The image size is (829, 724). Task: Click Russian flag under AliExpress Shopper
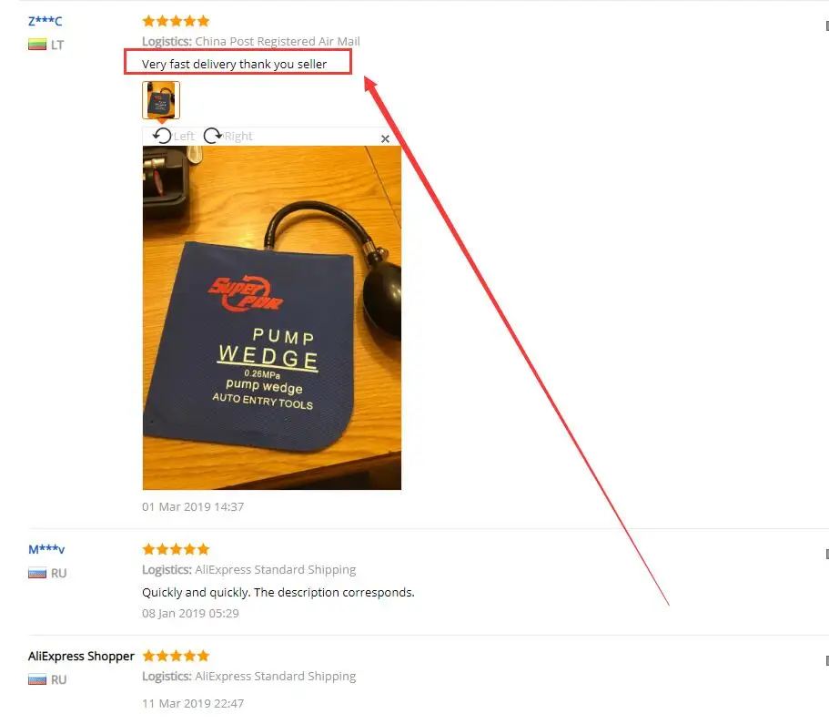pyautogui.click(x=37, y=679)
